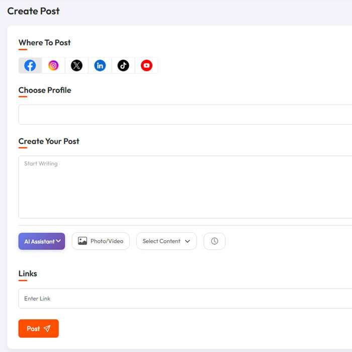Select the TikTok platform icon
The height and width of the screenshot is (352, 352).
[123, 65]
